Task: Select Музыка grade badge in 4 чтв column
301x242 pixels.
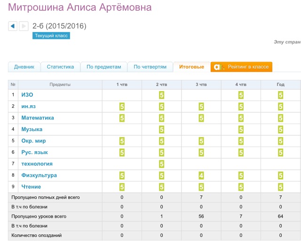Action: tap(241, 129)
